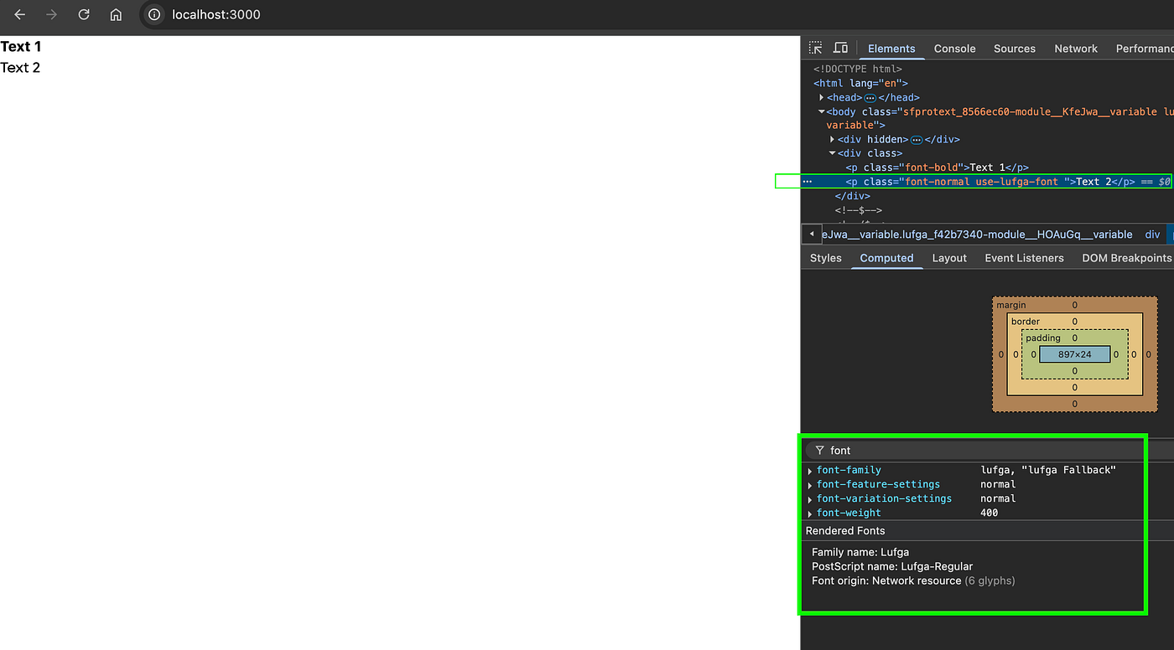Open the Event Listeners pane
Screen dimensions: 1174x650
point(1024,258)
